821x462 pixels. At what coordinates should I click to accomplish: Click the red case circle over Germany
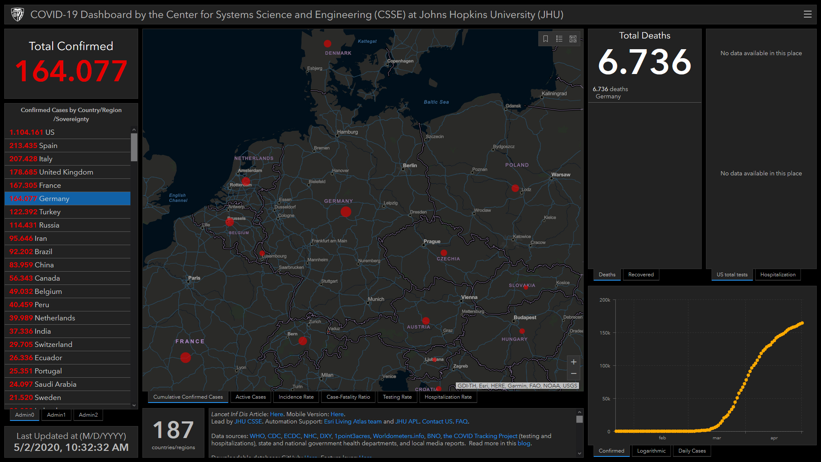[x=346, y=211]
